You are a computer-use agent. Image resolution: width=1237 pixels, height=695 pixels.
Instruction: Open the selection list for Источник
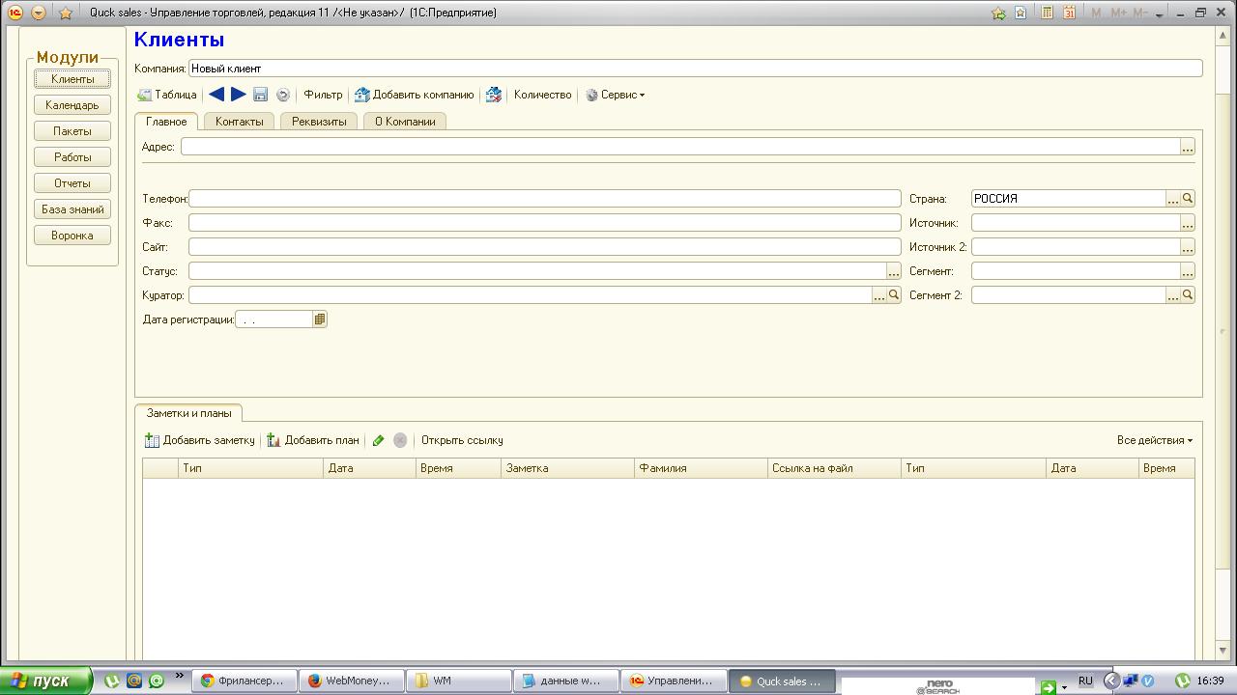[x=1188, y=223]
